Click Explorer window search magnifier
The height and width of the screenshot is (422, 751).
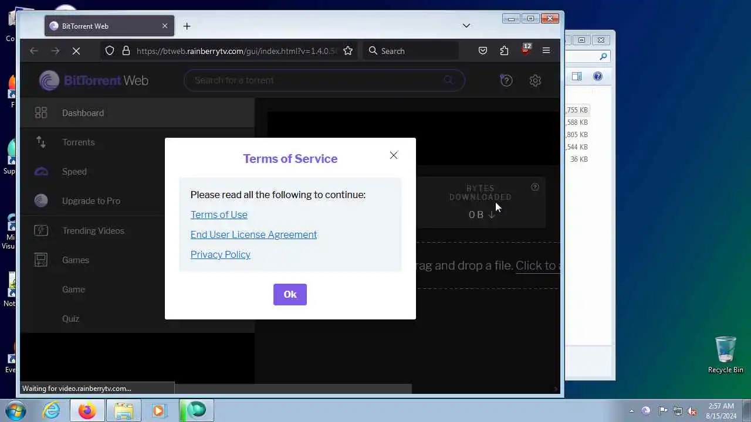tap(603, 57)
